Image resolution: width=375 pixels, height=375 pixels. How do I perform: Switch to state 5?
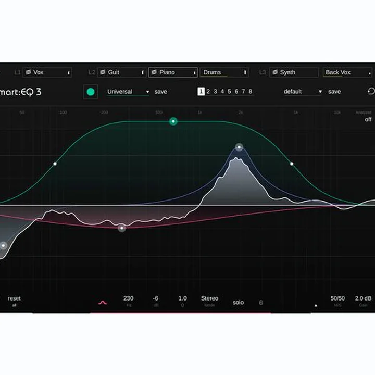point(229,91)
